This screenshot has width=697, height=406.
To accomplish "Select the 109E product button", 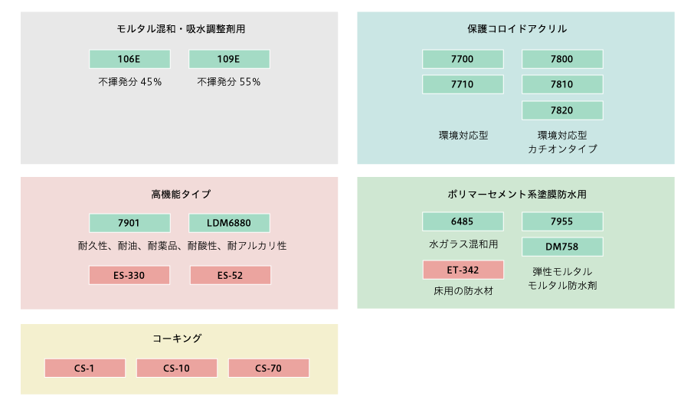I will [x=229, y=59].
